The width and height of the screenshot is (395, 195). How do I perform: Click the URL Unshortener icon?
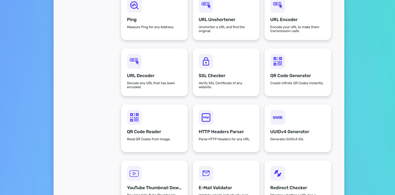coord(206,5)
